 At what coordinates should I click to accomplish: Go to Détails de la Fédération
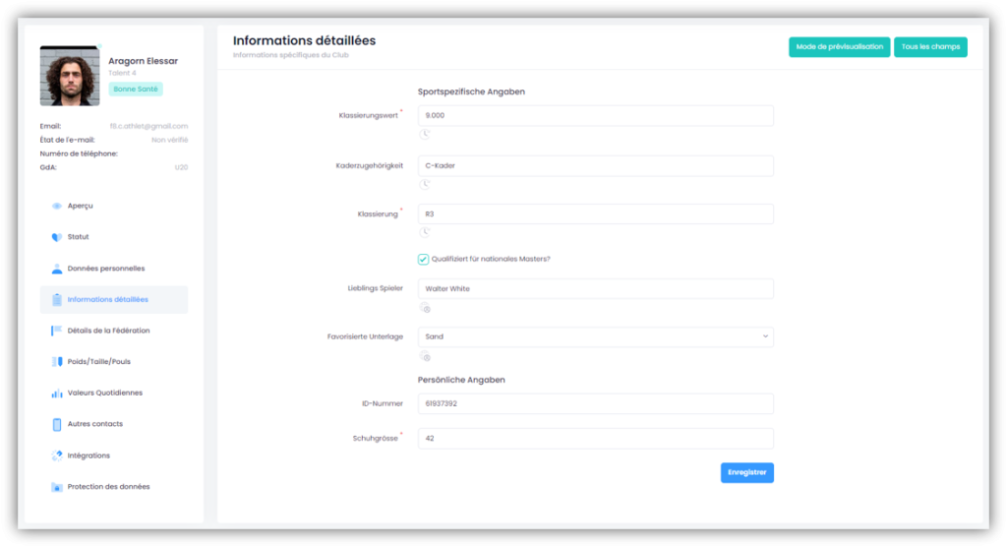[x=108, y=331]
